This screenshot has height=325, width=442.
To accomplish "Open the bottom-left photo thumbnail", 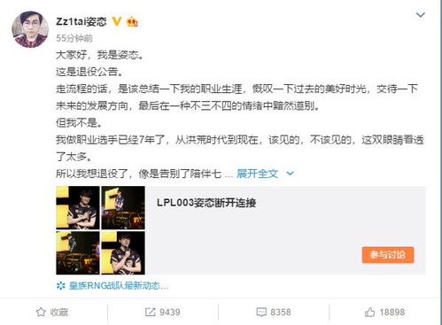I will click(x=78, y=253).
